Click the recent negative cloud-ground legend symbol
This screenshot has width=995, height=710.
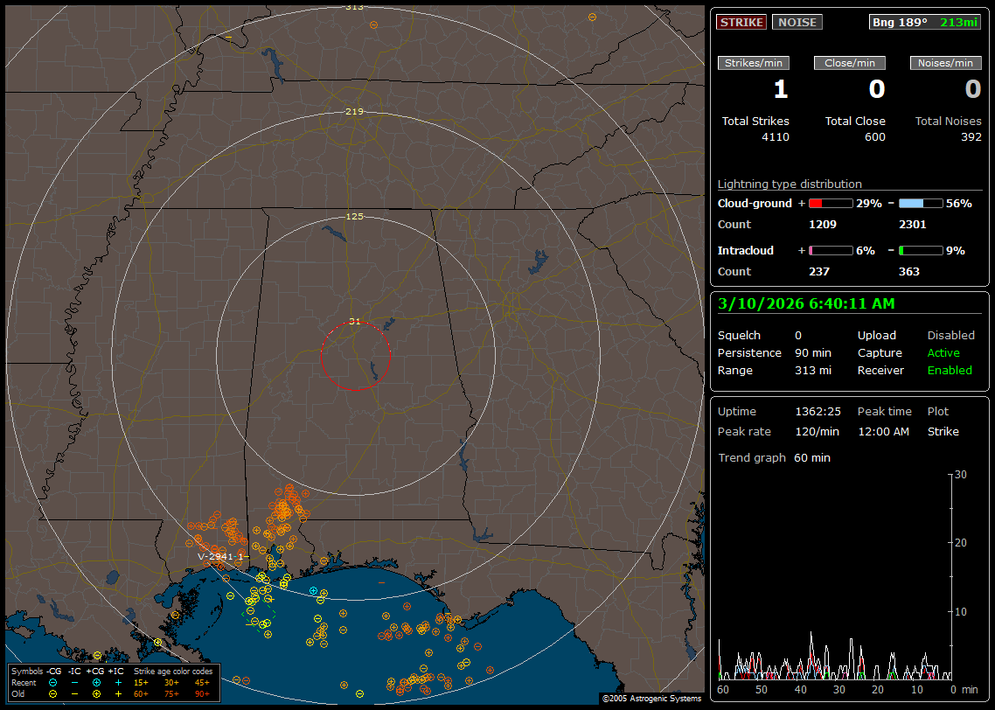[52, 682]
